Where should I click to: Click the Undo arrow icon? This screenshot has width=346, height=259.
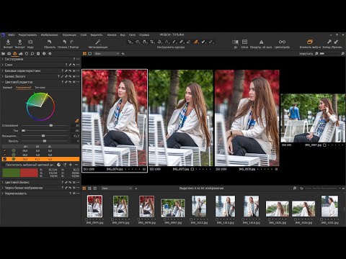(64, 42)
